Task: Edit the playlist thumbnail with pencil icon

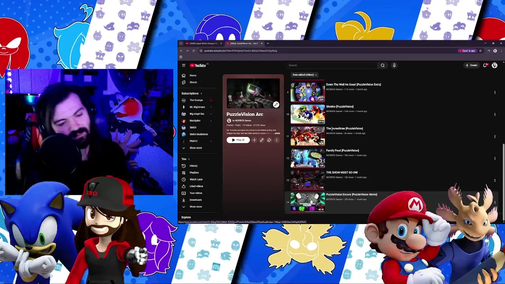Action: tap(276, 105)
